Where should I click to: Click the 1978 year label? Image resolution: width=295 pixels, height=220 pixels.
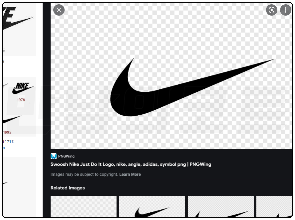tap(21, 100)
